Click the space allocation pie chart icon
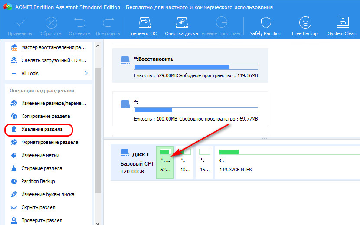Screen dimensions: 360x225 [x=221, y=23]
